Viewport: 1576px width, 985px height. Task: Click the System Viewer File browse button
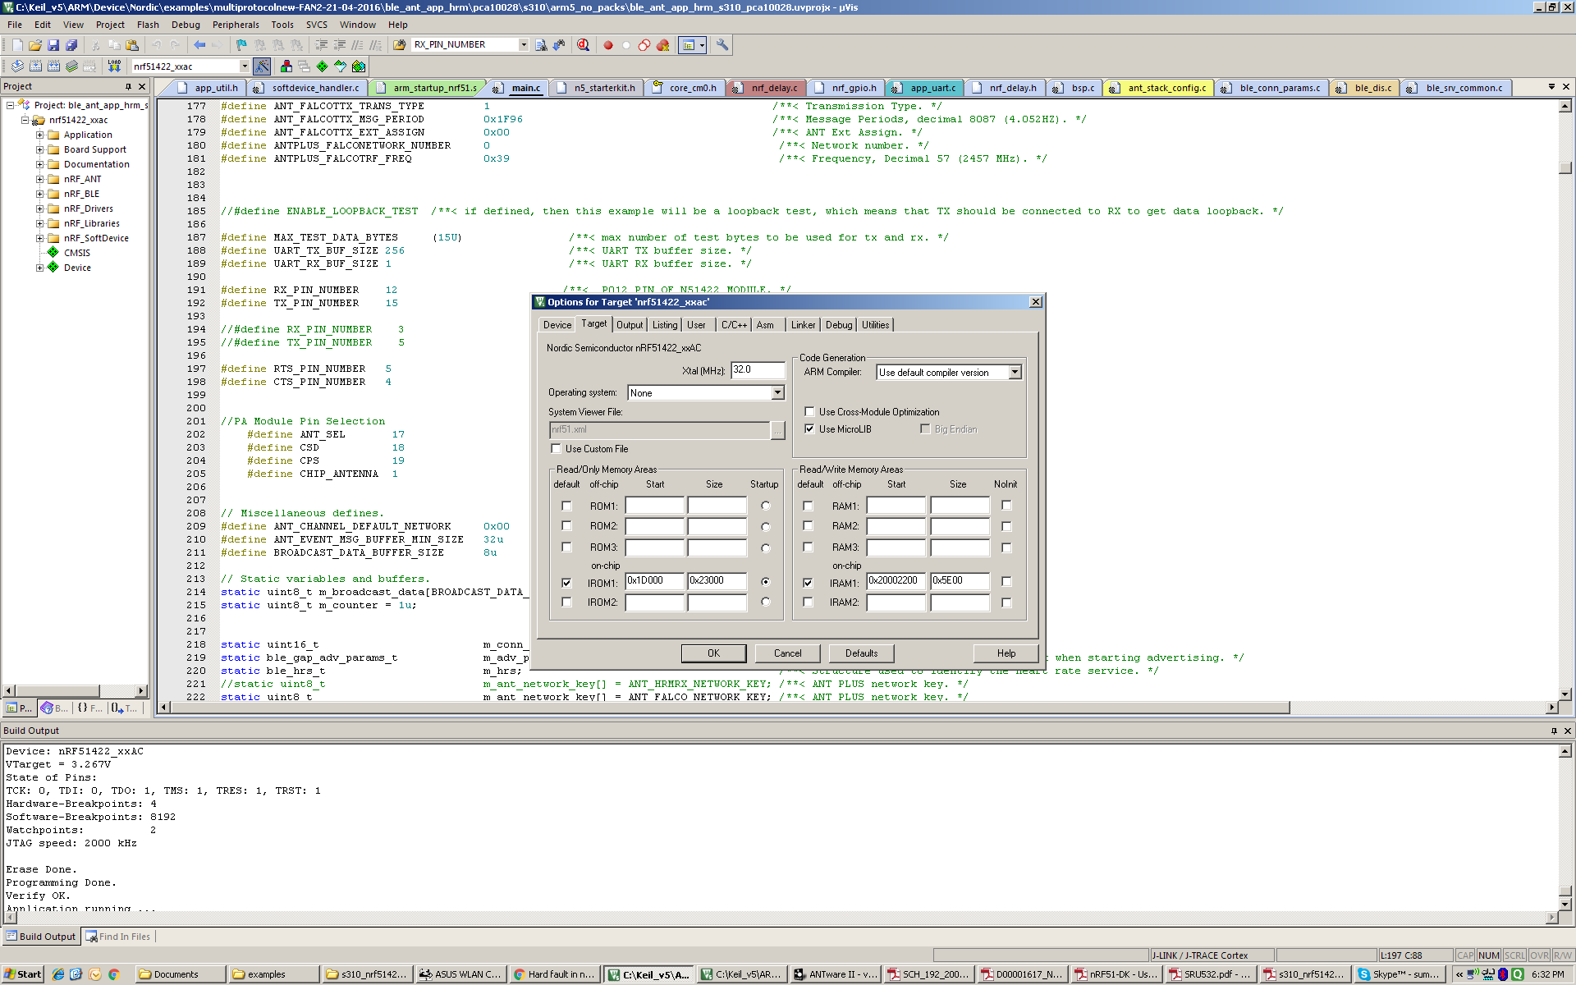tap(777, 430)
